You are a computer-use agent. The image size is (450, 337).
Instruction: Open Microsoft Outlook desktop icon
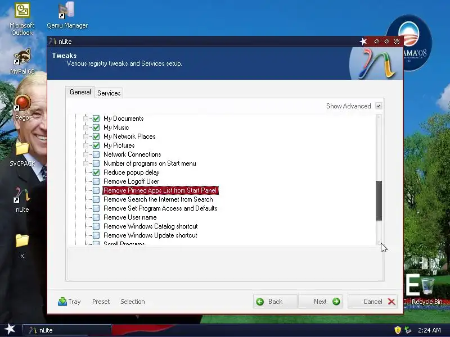click(22, 19)
